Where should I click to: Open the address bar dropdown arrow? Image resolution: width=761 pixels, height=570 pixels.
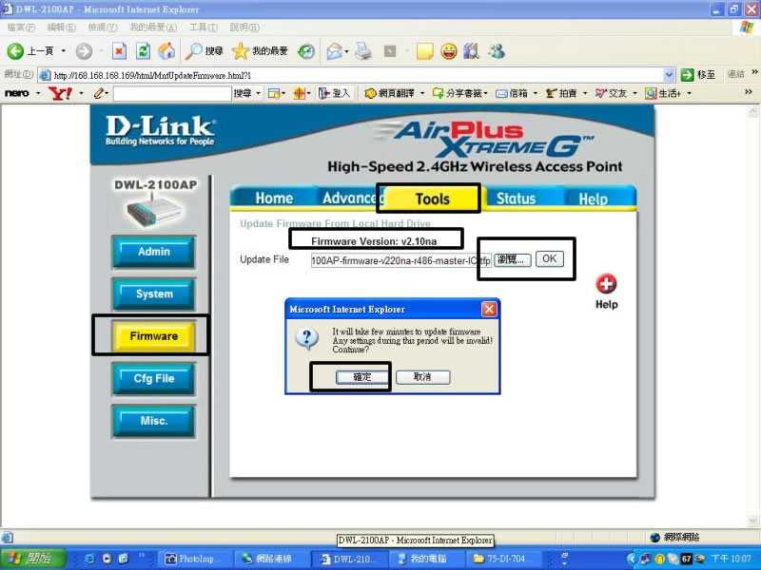tap(669, 75)
